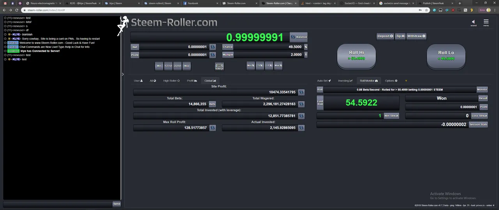
Task: Go back with the browser back arrow
Action: [5, 10]
